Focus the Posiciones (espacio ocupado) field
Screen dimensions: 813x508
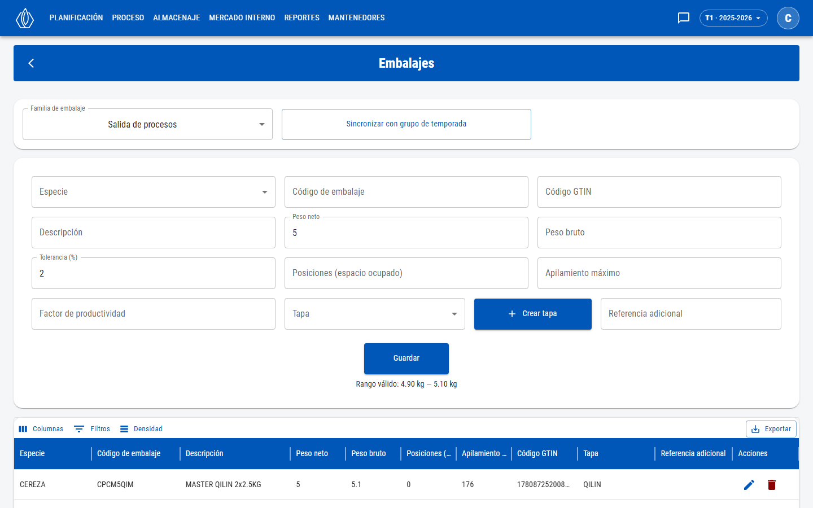[406, 273]
